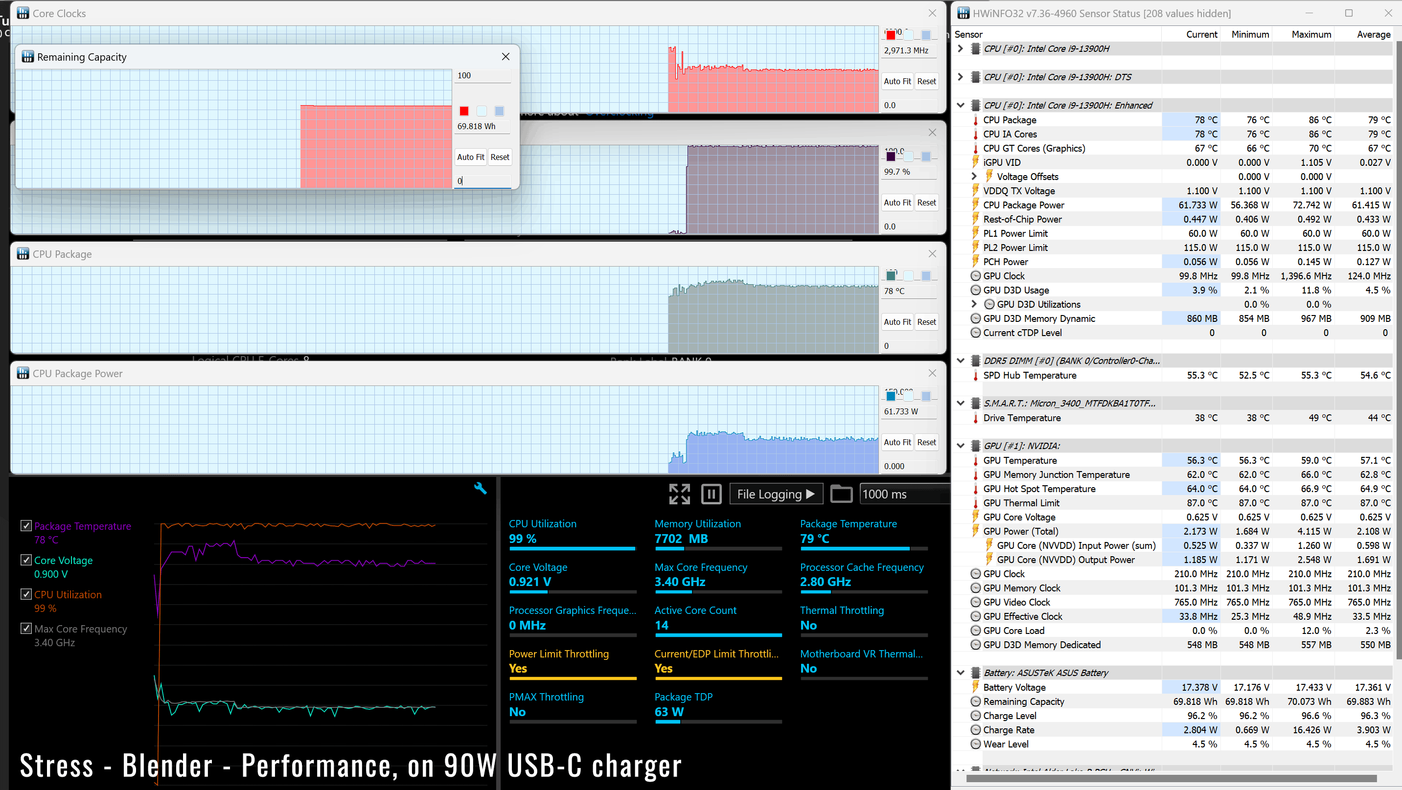The width and height of the screenshot is (1402, 790).
Task: Pause monitoring with the pause icon
Action: coord(712,494)
